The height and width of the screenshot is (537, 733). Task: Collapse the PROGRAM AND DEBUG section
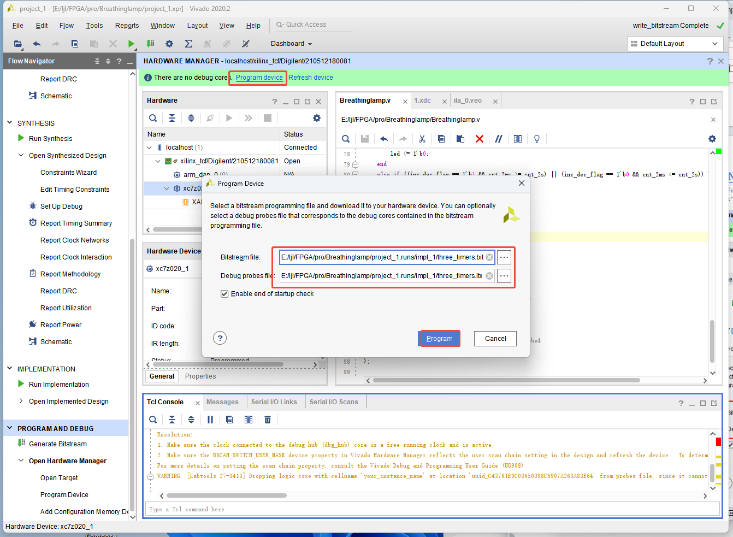tap(9, 428)
